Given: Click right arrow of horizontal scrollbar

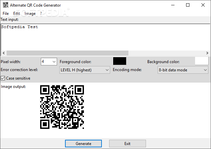Looking at the screenshot, I should (207, 53).
